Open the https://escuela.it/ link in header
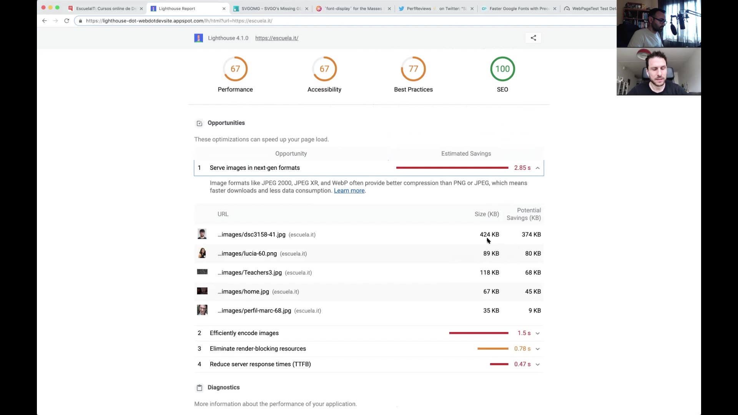Screen dimensions: 738x415 [277, 38]
